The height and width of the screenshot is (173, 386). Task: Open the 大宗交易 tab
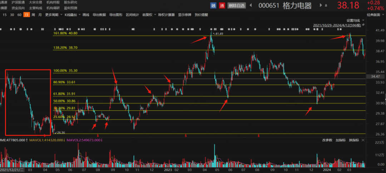click(36, 2)
